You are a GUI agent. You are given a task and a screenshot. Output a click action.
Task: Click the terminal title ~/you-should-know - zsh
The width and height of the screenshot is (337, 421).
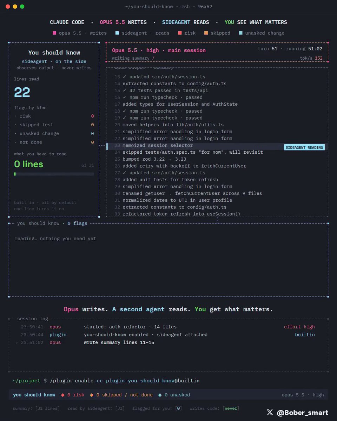[x=168, y=7]
